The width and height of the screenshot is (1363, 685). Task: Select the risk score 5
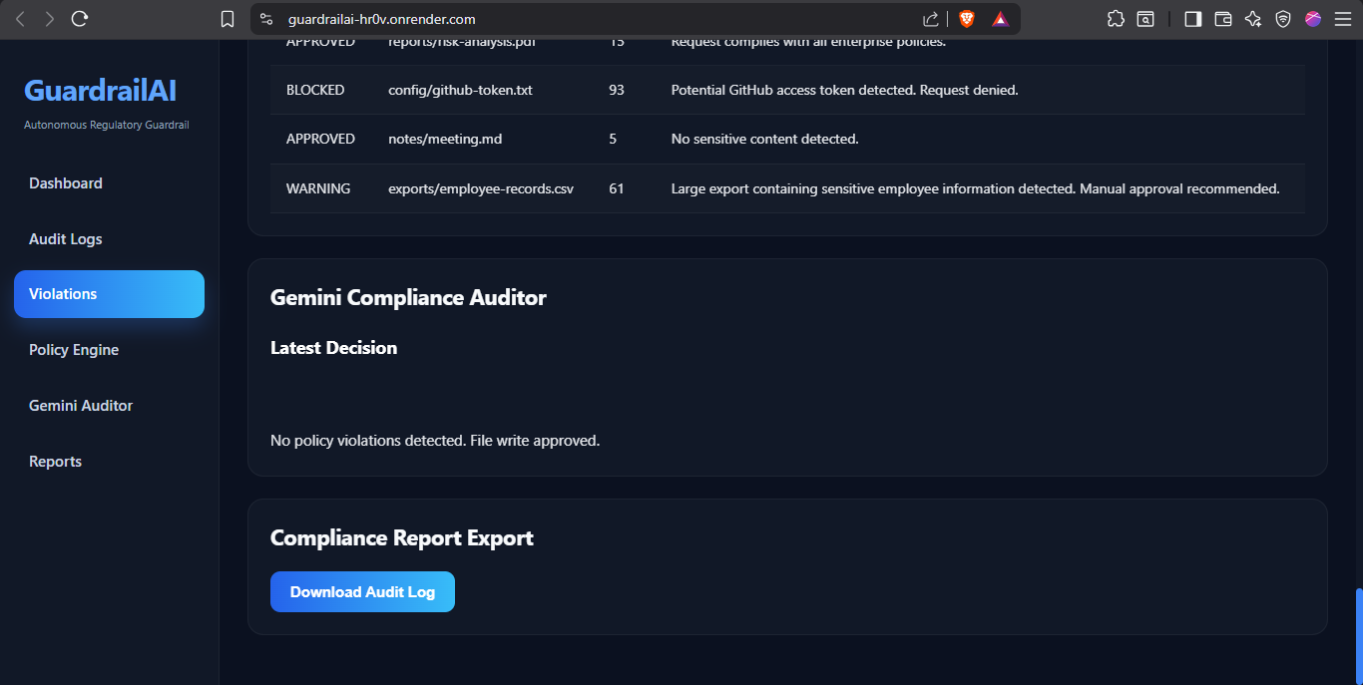tap(613, 139)
